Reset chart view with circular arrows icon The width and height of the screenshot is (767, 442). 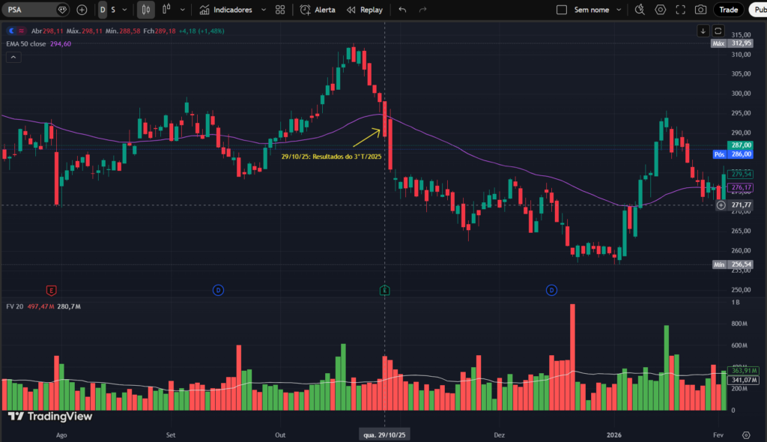718,31
